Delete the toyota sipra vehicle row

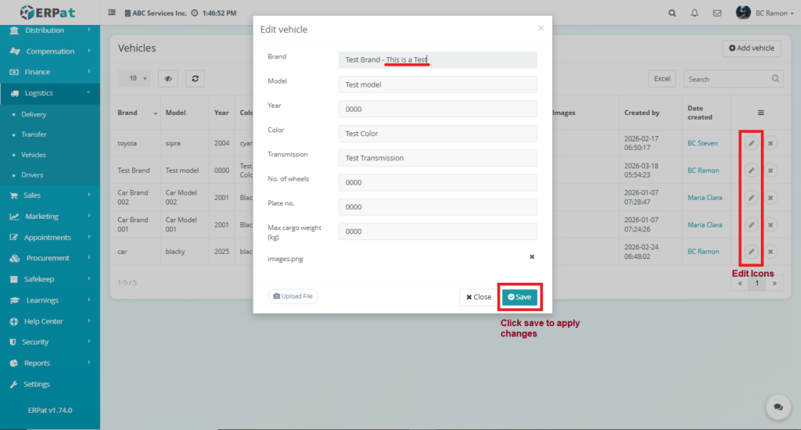(x=770, y=144)
